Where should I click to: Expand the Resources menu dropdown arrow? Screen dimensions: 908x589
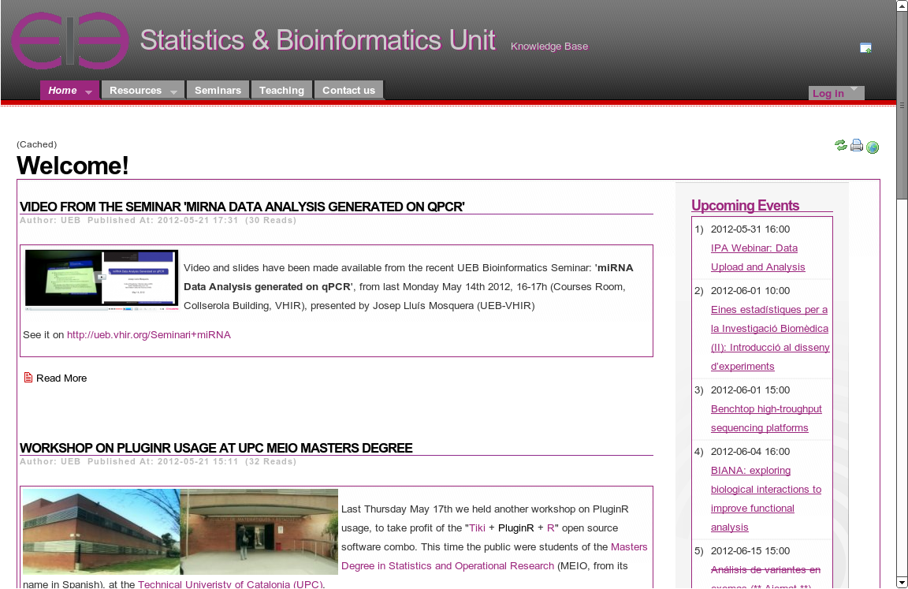click(173, 92)
